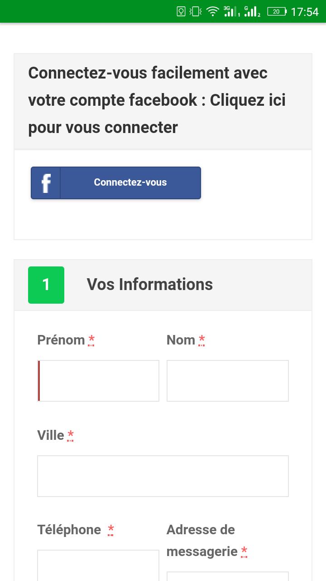This screenshot has width=326, height=581.
Task: Click the "Cliquez ici pour vous connecter" heading
Action: tap(157, 100)
